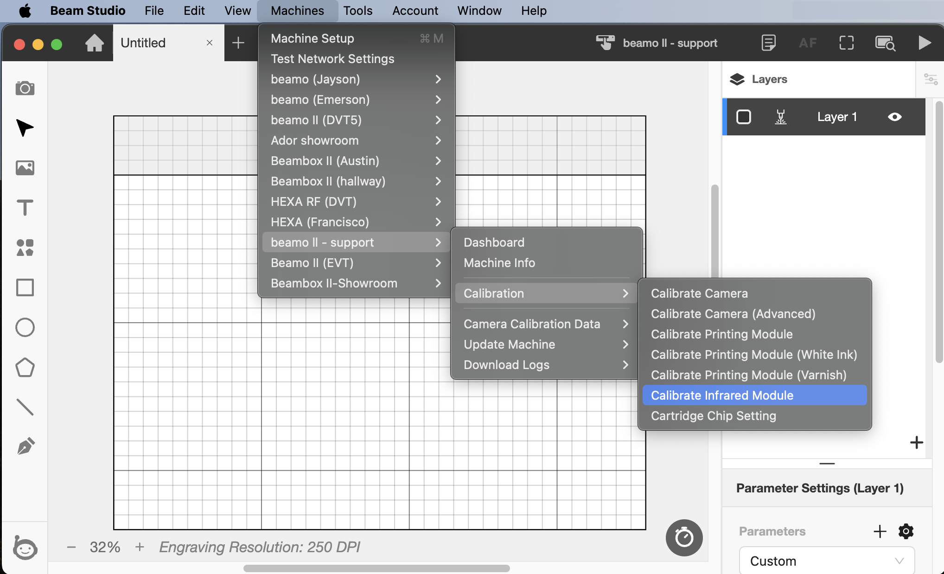Open the camera preview tool

(25, 88)
